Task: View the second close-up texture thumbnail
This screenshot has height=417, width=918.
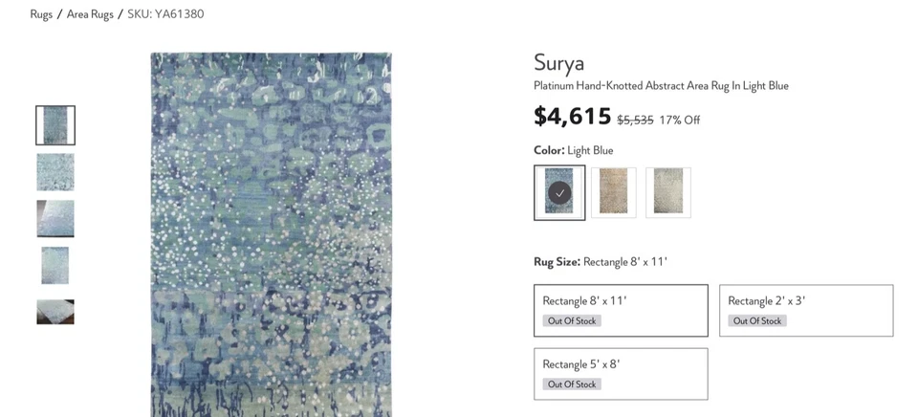Action: [x=55, y=172]
